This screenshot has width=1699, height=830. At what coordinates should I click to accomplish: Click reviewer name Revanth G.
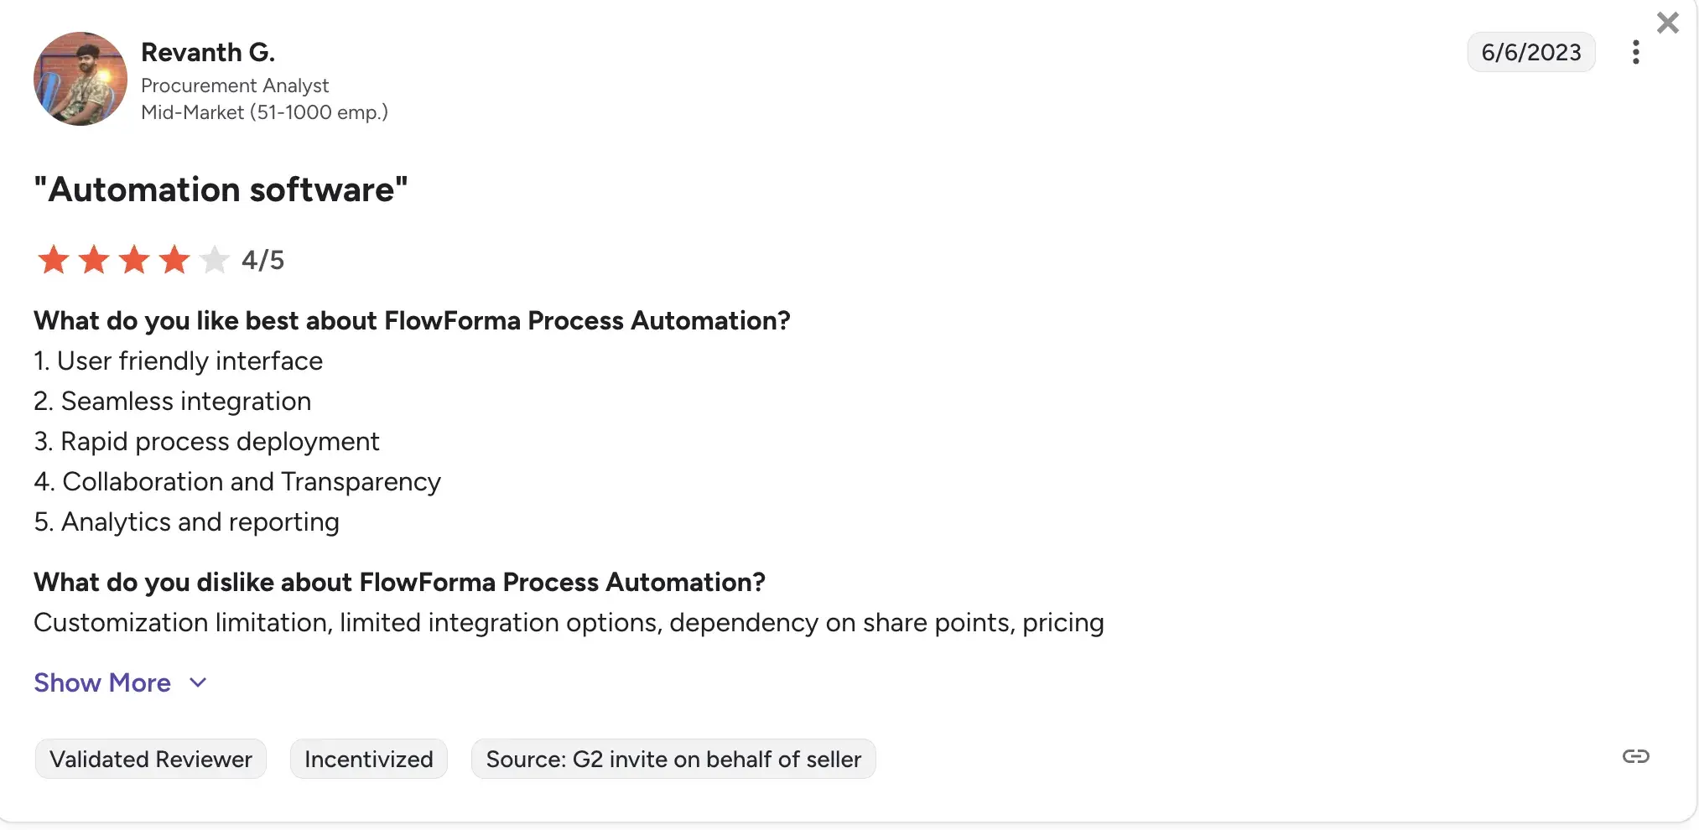208,52
